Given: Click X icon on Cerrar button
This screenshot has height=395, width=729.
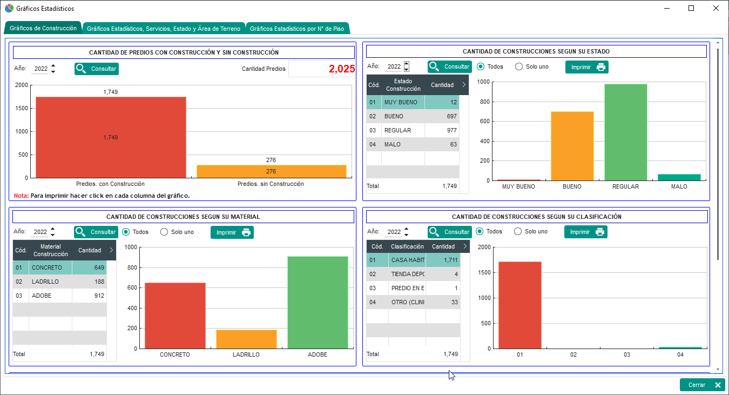Looking at the screenshot, I should click(x=717, y=385).
